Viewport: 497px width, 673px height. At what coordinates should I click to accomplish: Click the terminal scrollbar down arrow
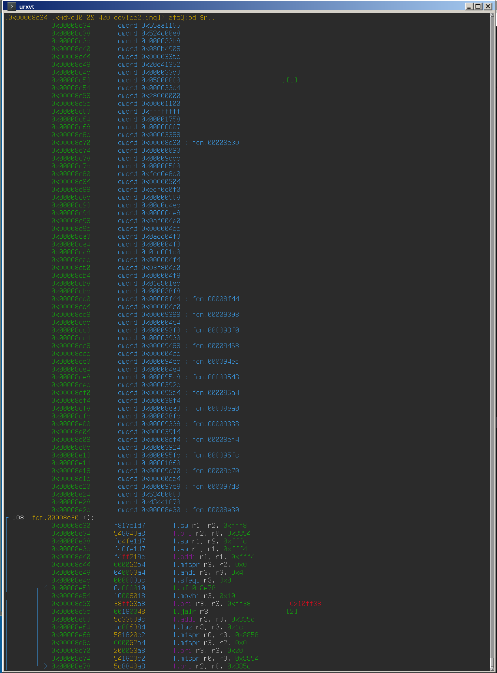(x=492, y=668)
